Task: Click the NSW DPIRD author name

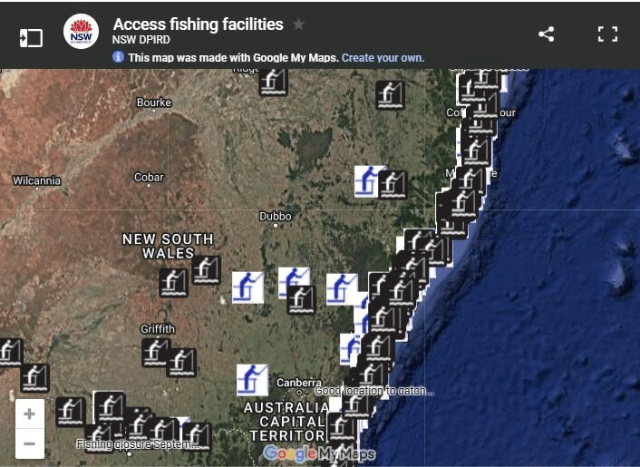Action: coord(142,41)
